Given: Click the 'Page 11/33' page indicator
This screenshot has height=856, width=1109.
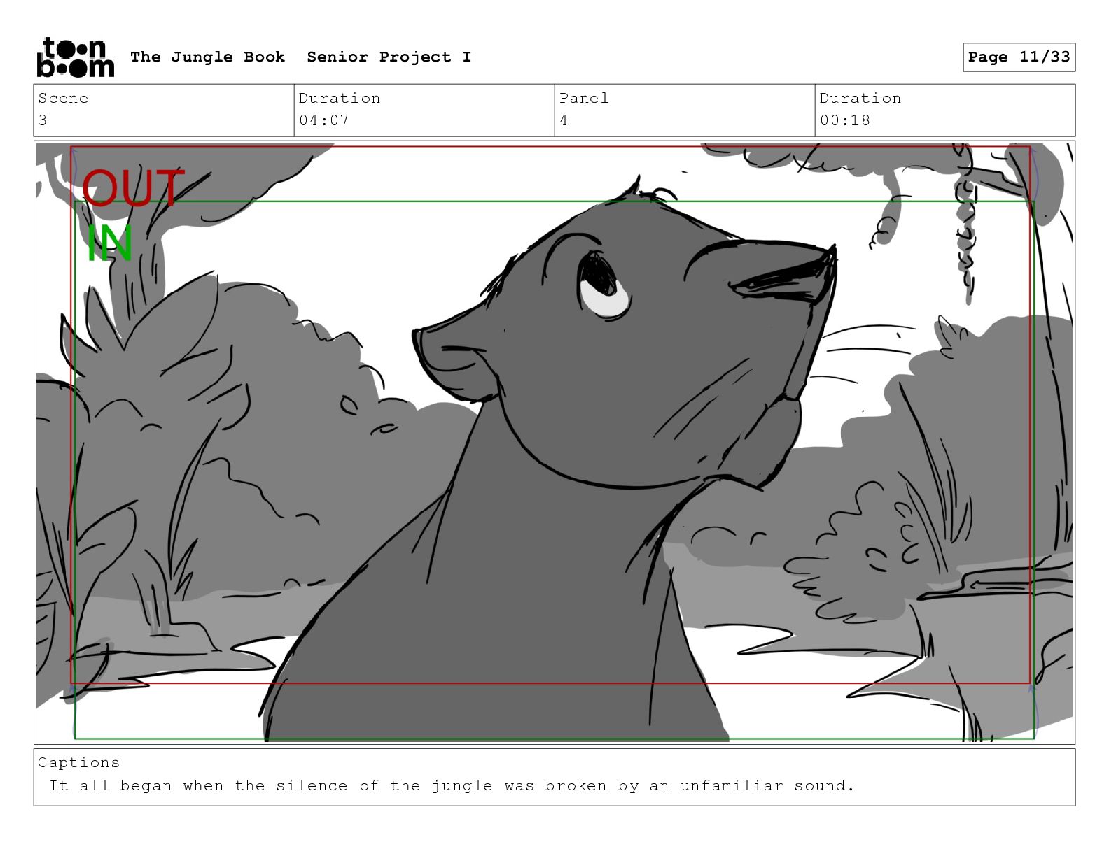Looking at the screenshot, I should click(x=1019, y=57).
